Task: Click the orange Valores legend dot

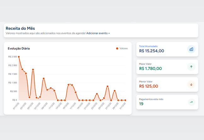Action: 117,49
